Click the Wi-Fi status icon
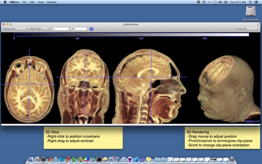This screenshot has height=164, width=262. coord(215,2)
